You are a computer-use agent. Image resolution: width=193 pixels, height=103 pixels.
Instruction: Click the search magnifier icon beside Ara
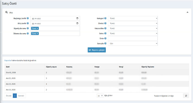[6, 12]
